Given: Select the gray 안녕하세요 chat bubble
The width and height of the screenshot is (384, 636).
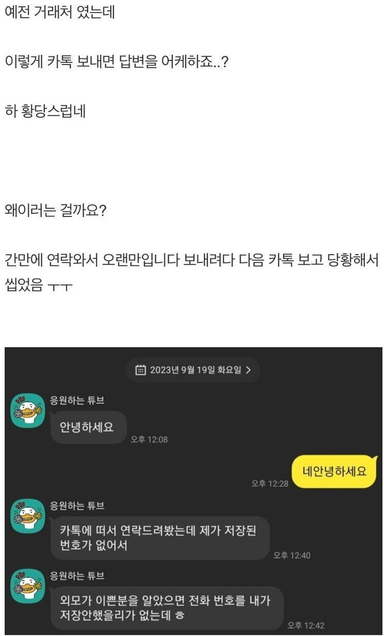Looking at the screenshot, I should 89,427.
